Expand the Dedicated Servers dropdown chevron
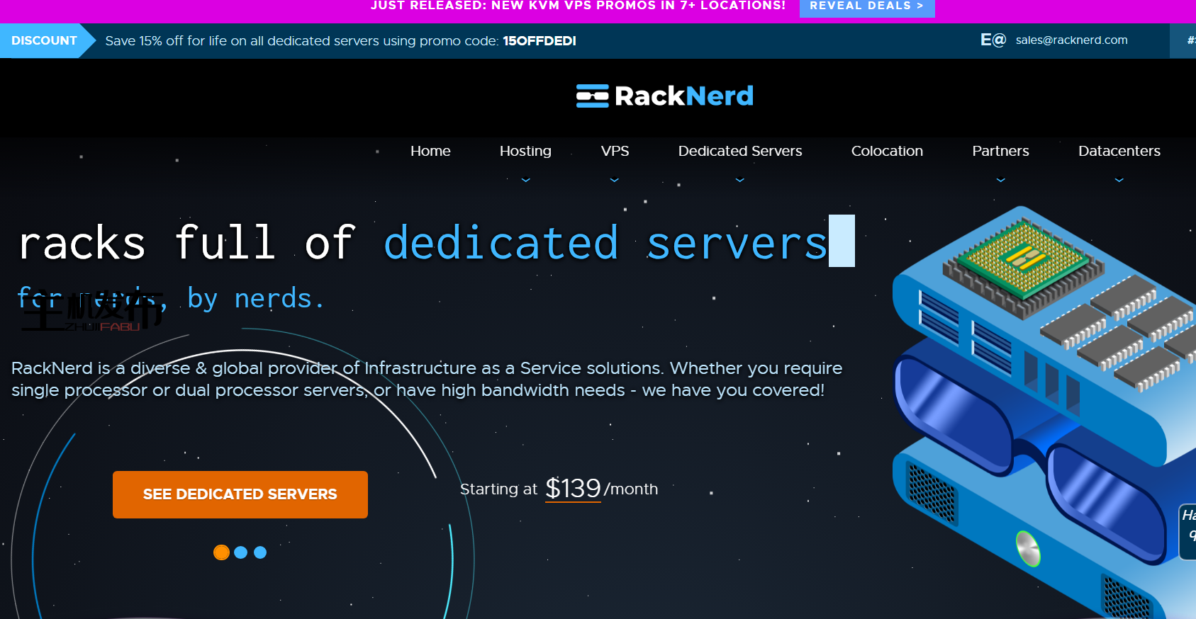 739,180
